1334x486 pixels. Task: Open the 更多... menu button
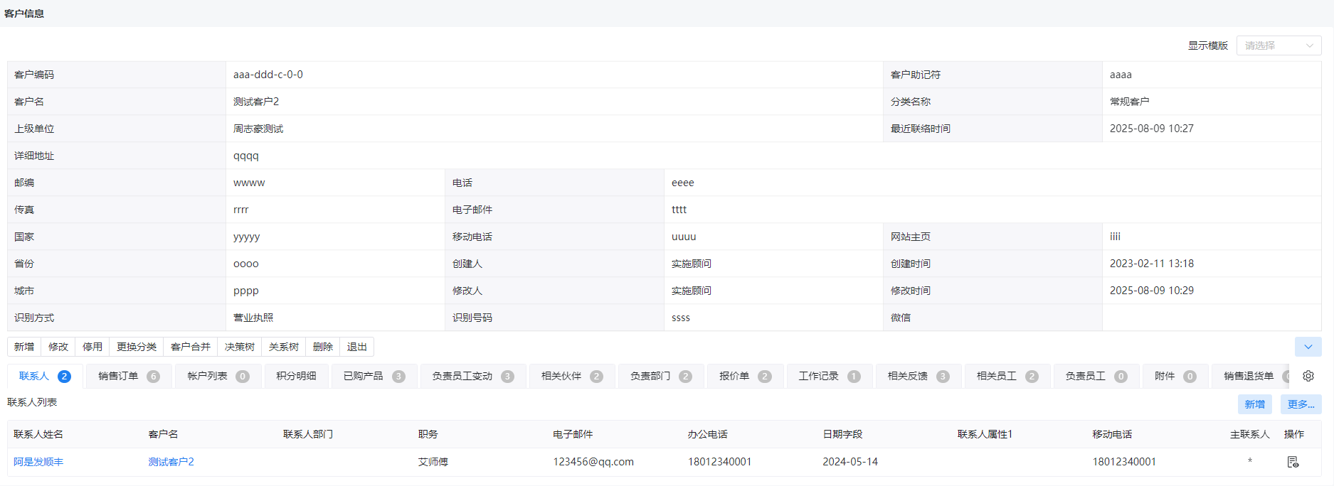tap(1301, 404)
